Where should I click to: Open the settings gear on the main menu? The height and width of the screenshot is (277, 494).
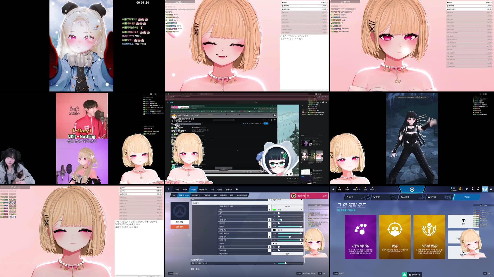(491, 189)
